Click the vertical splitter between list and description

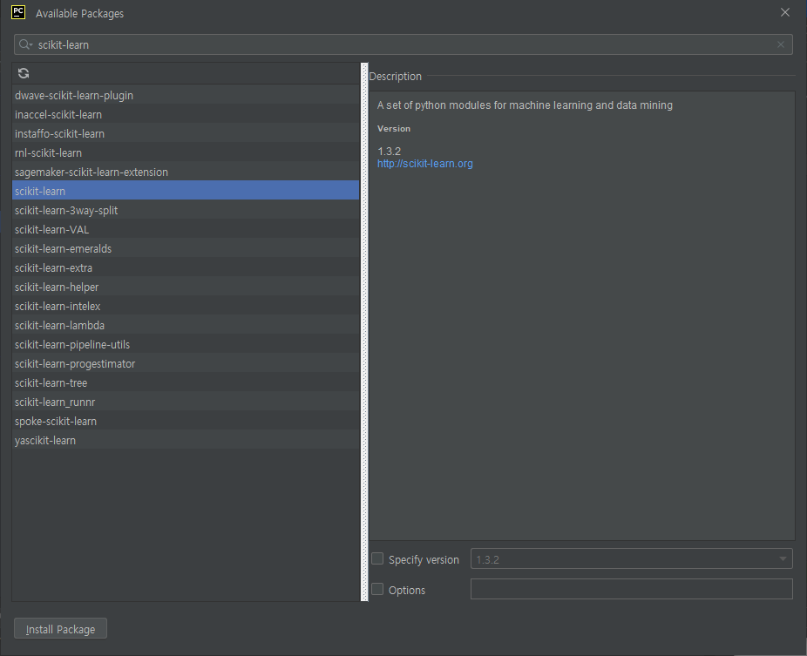click(x=364, y=332)
